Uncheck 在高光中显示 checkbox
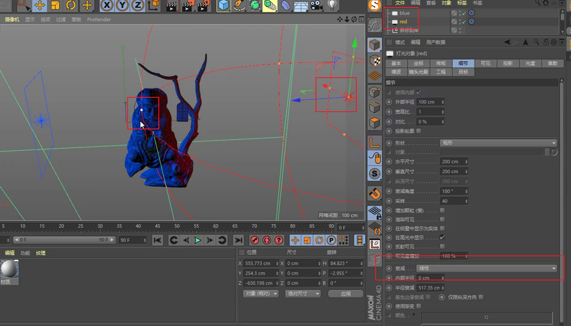This screenshot has height=326, width=571. pos(442,237)
